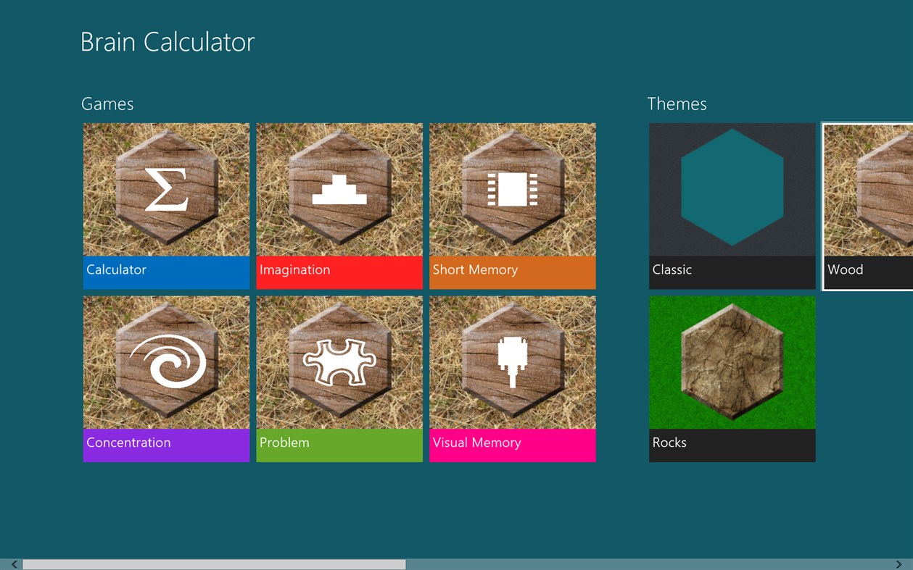Click the bar chart icon on Imagination tile

[x=339, y=187]
